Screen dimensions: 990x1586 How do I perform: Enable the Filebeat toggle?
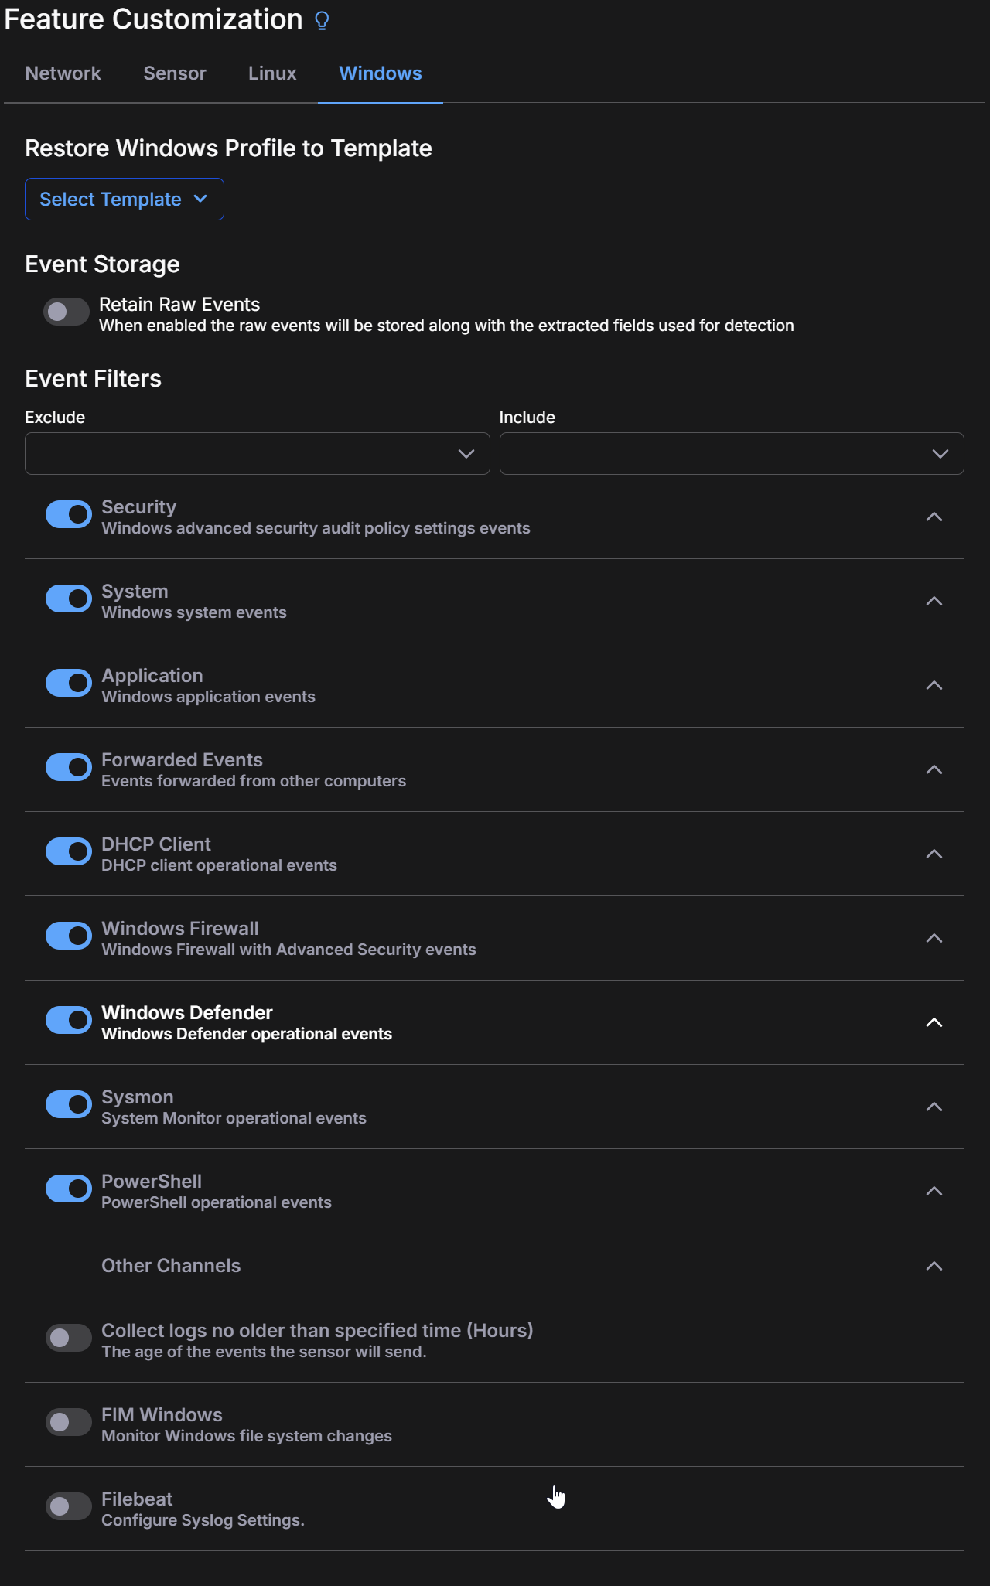tap(69, 1507)
